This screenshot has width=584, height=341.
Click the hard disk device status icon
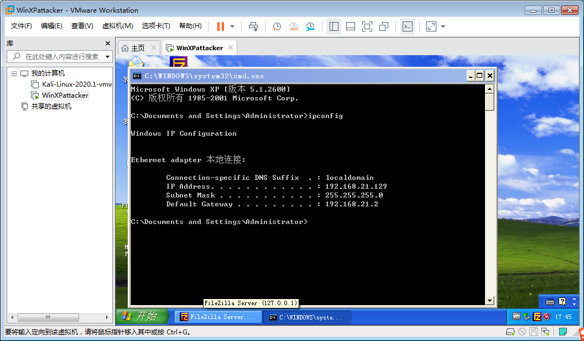(510, 332)
